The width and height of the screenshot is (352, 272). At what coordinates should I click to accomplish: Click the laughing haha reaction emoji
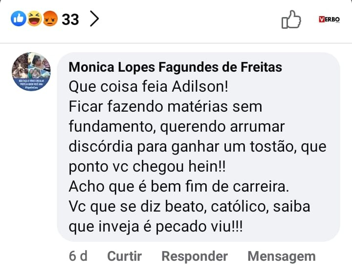pyautogui.click(x=34, y=19)
